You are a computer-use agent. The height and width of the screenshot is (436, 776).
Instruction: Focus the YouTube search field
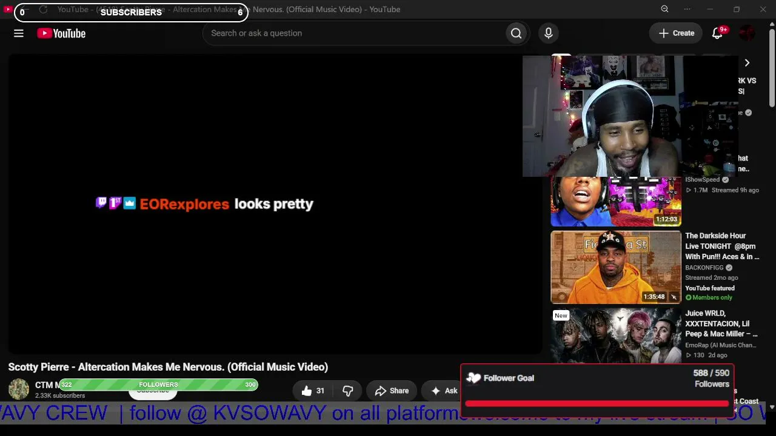[355, 33]
